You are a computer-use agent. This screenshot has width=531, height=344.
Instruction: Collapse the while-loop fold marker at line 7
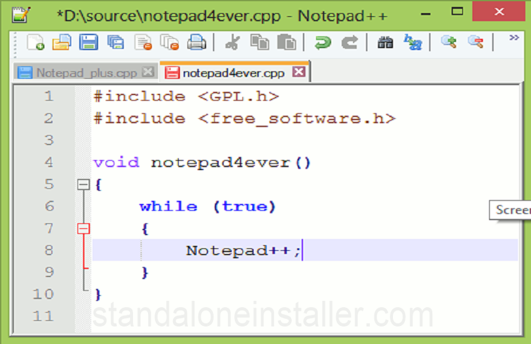coord(83,228)
